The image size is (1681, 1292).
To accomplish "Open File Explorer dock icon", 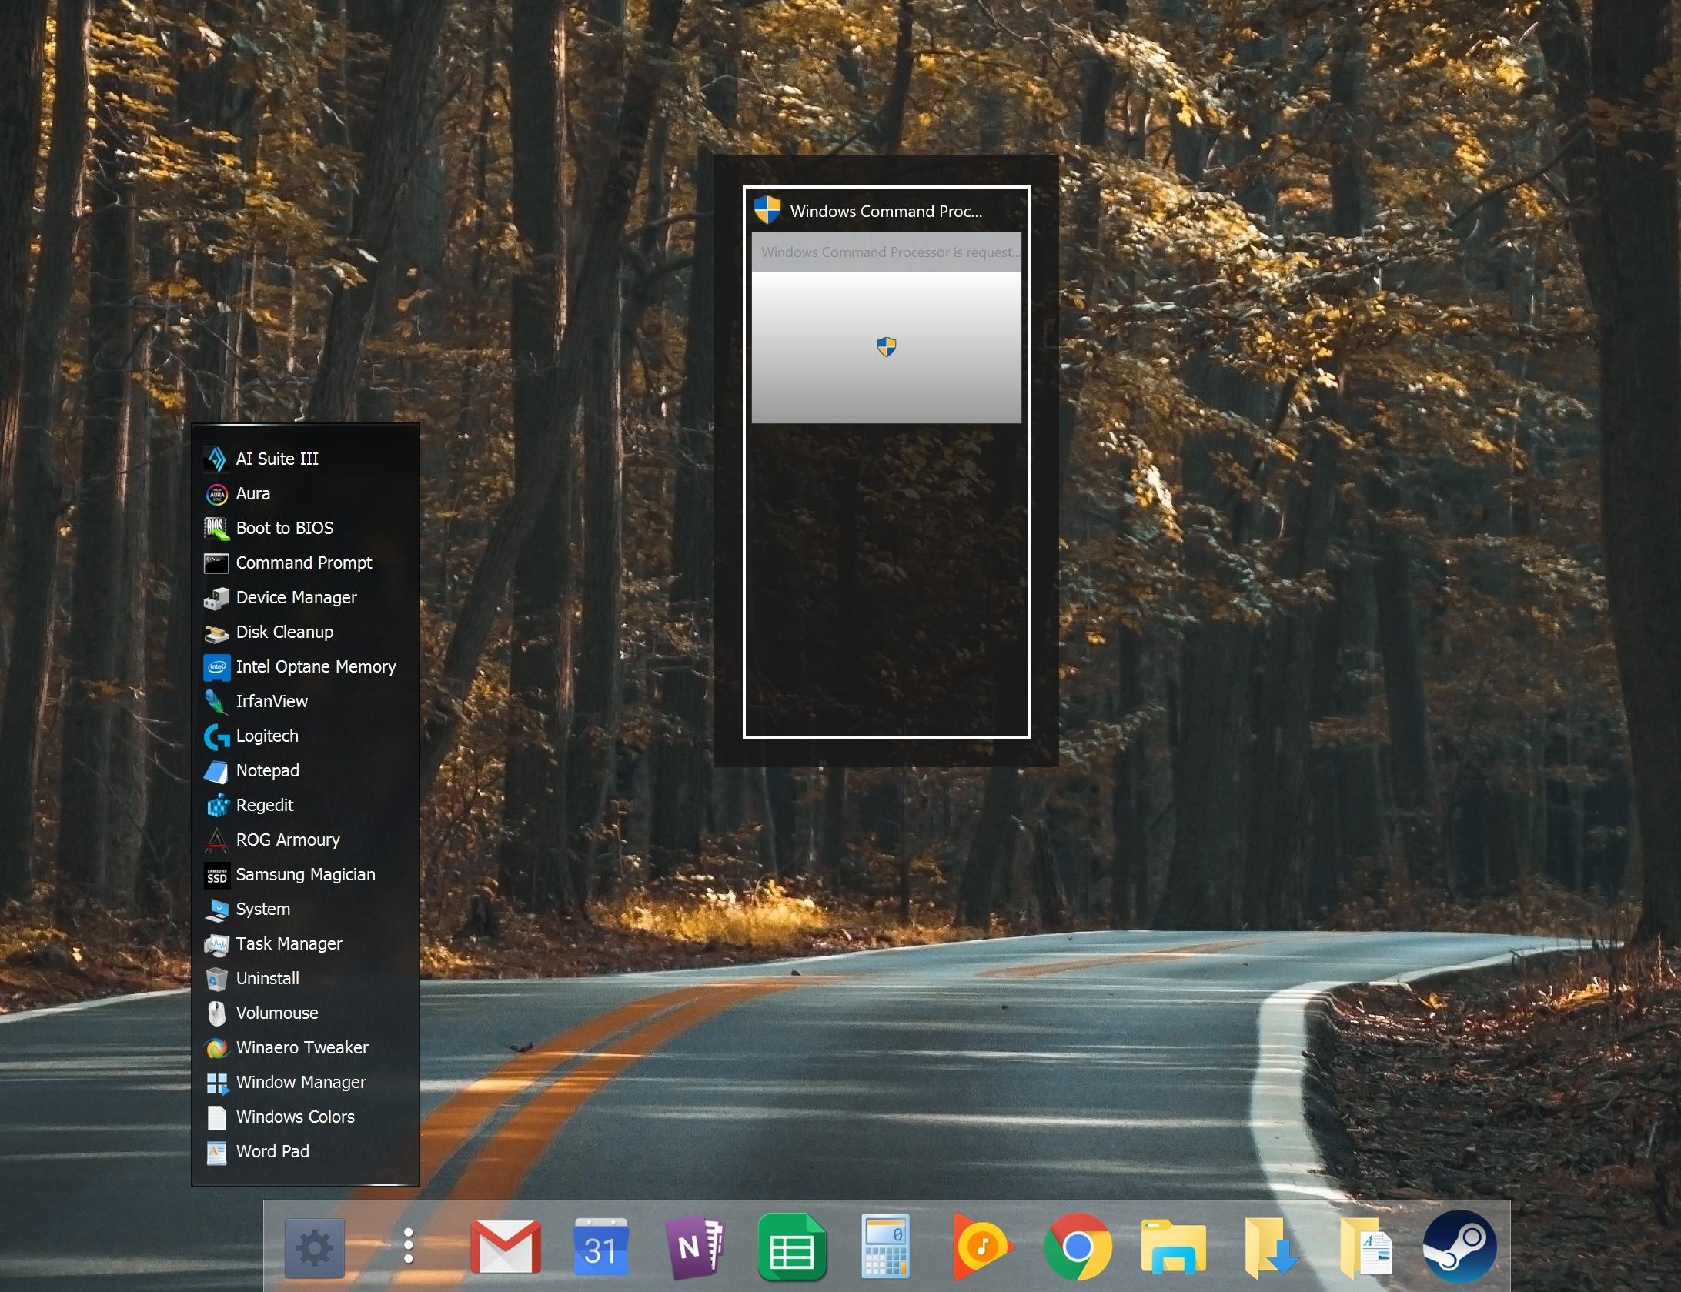I will (x=1172, y=1247).
